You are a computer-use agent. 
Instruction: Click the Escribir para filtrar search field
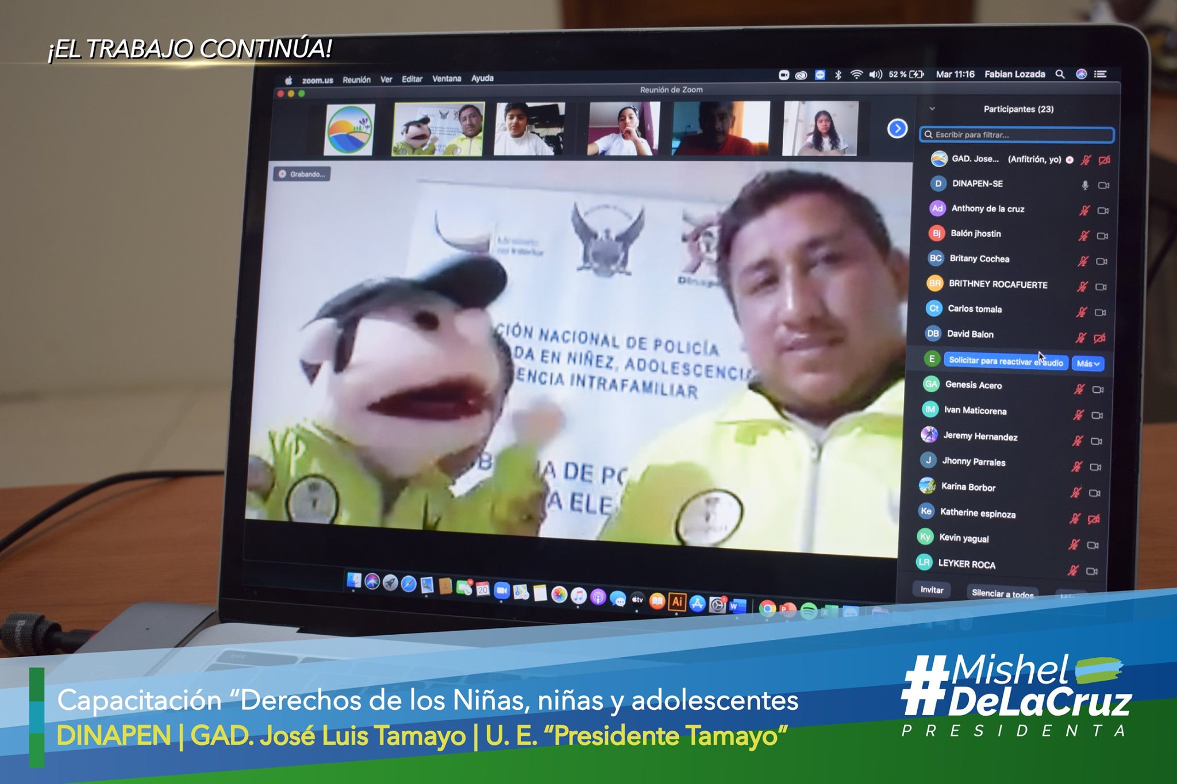tap(1016, 135)
